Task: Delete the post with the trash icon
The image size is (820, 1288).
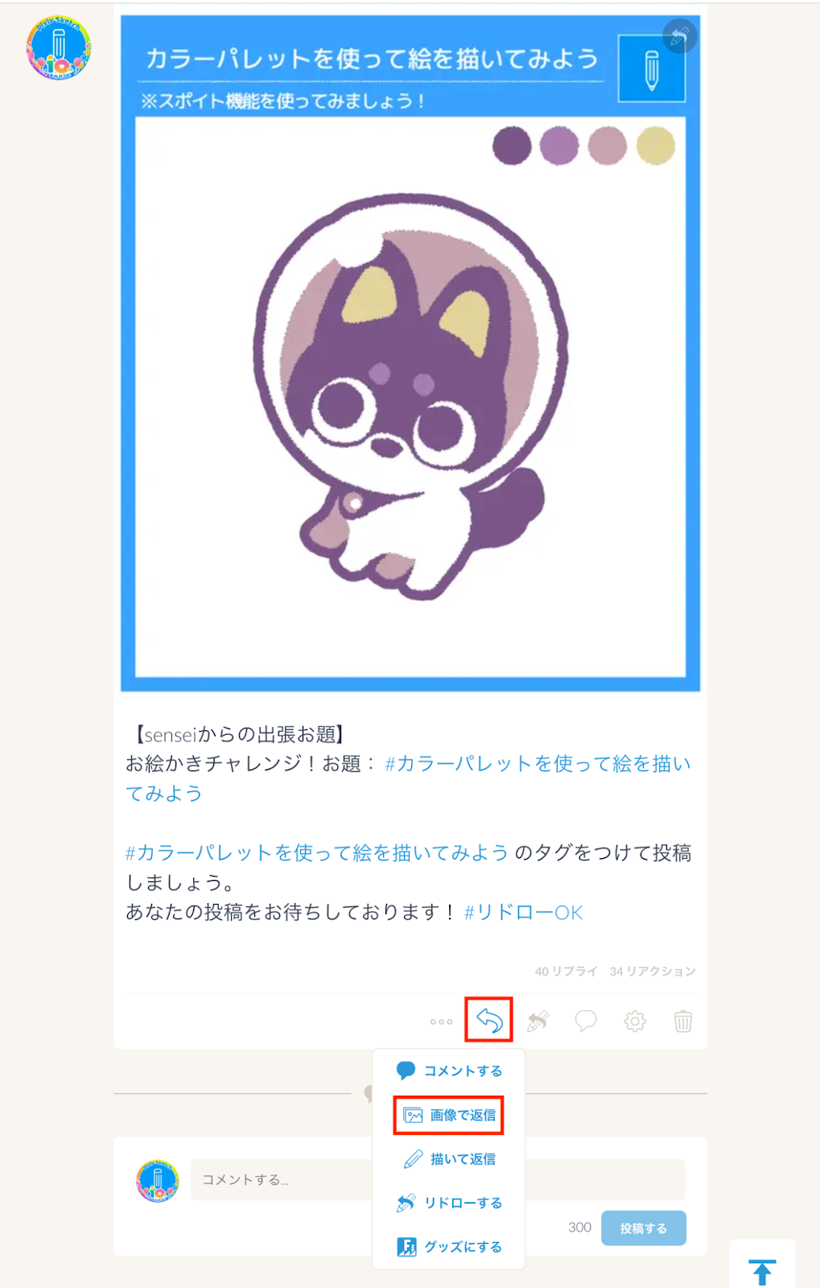Action: pyautogui.click(x=683, y=1021)
